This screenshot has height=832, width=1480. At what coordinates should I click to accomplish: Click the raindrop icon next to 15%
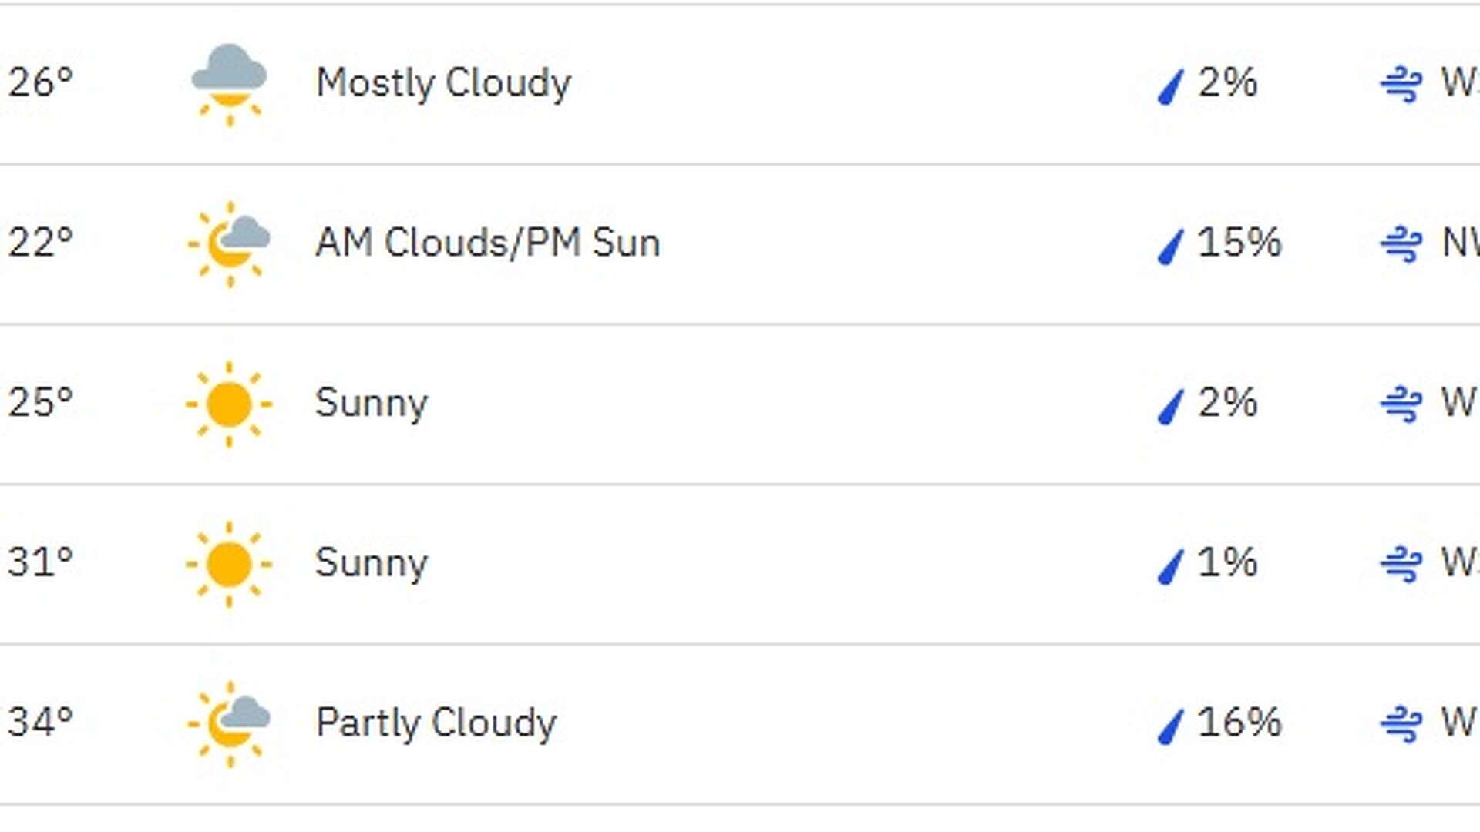(1170, 247)
